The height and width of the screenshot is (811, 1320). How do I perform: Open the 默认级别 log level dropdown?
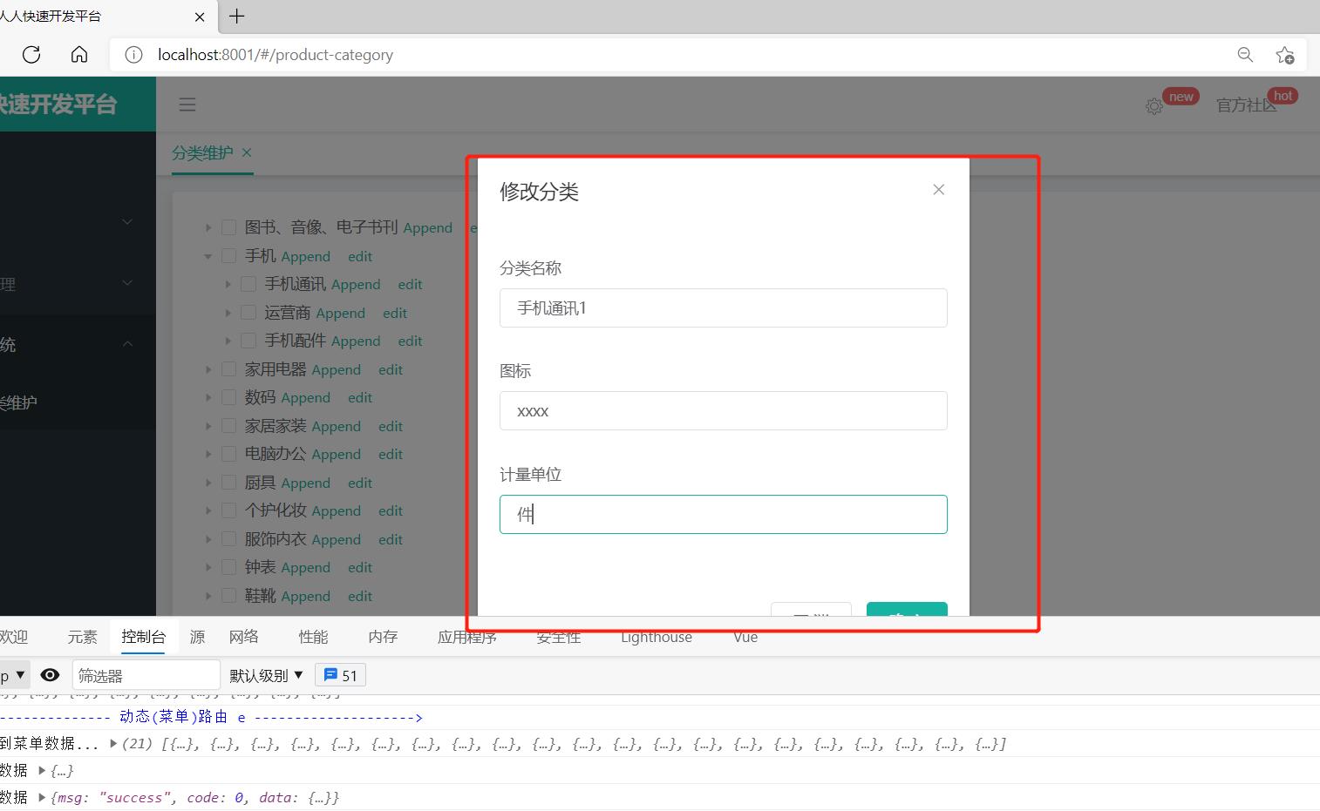[x=267, y=675]
